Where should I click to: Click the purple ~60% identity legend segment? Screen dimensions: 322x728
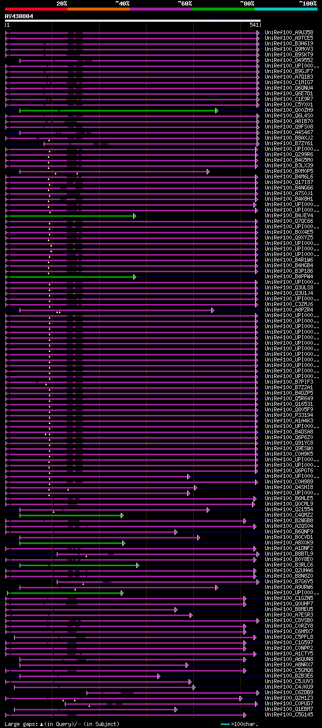[x=161, y=9]
